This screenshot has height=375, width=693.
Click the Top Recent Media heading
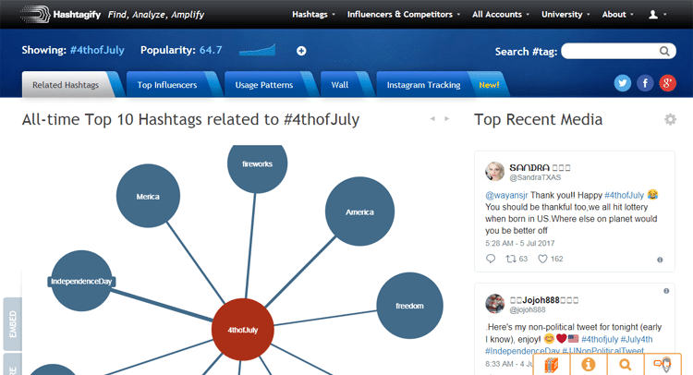click(539, 119)
